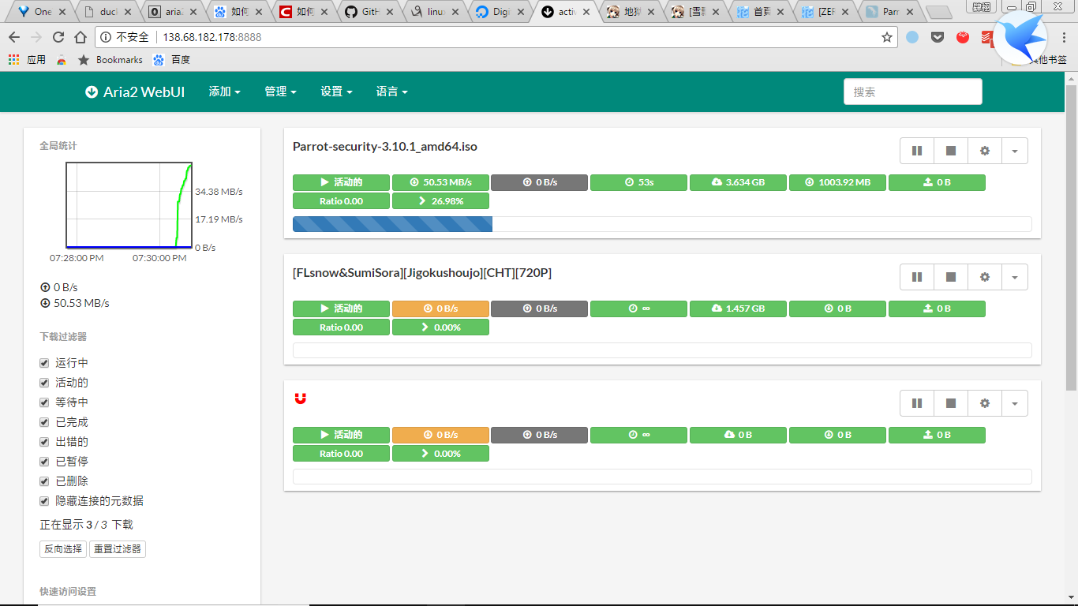Screen dimensions: 1078x606
Task: Open settings gear for Parrot-security download
Action: coord(984,151)
